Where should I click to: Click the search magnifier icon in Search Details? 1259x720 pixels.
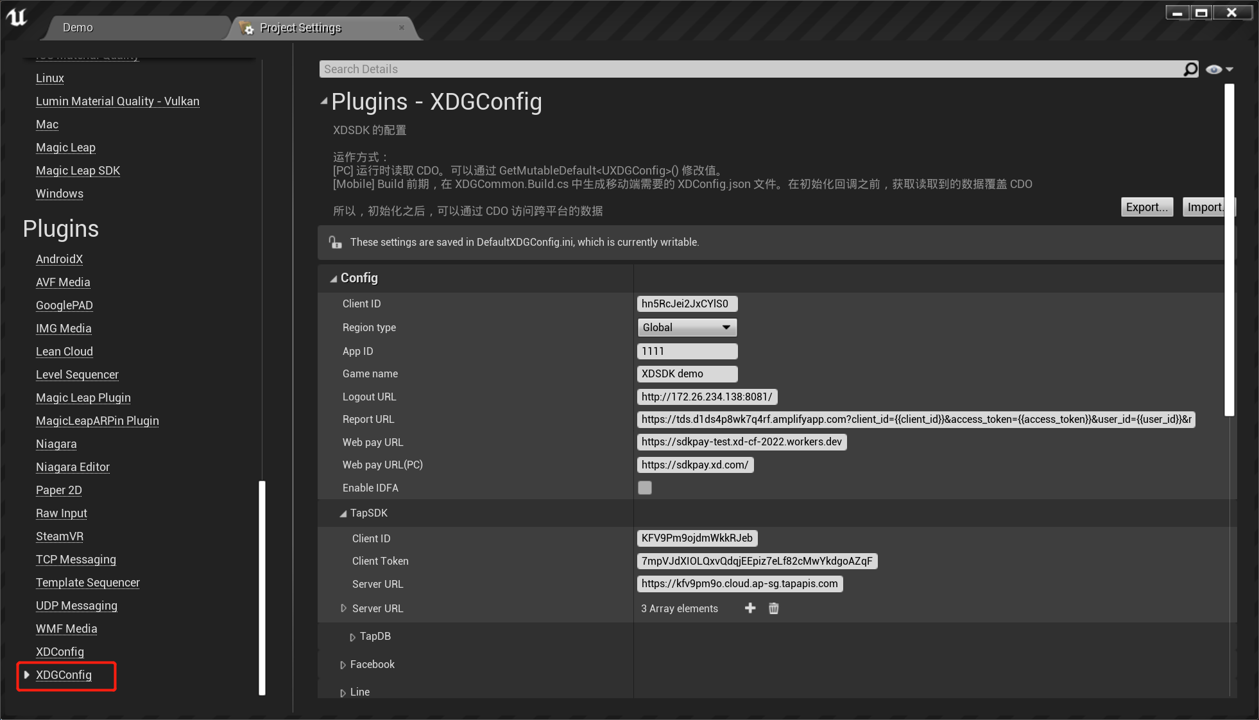pyautogui.click(x=1190, y=69)
